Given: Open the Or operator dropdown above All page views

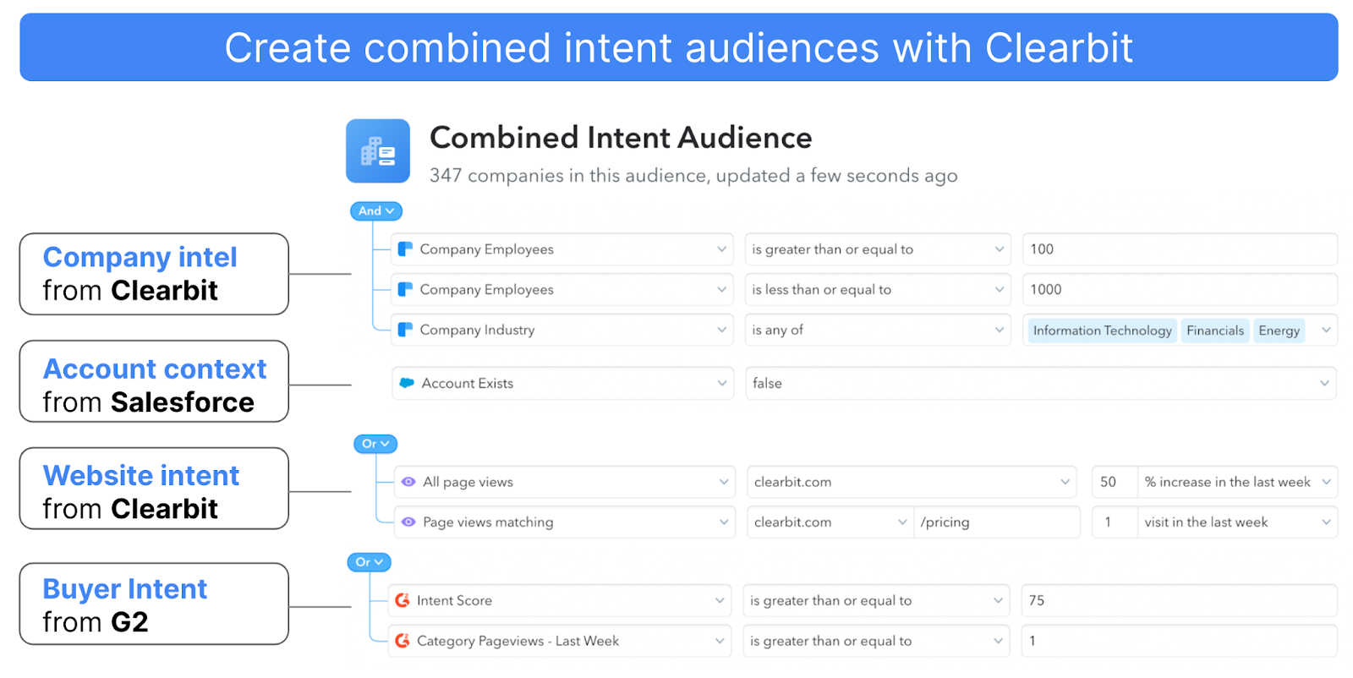Looking at the screenshot, I should tap(375, 443).
